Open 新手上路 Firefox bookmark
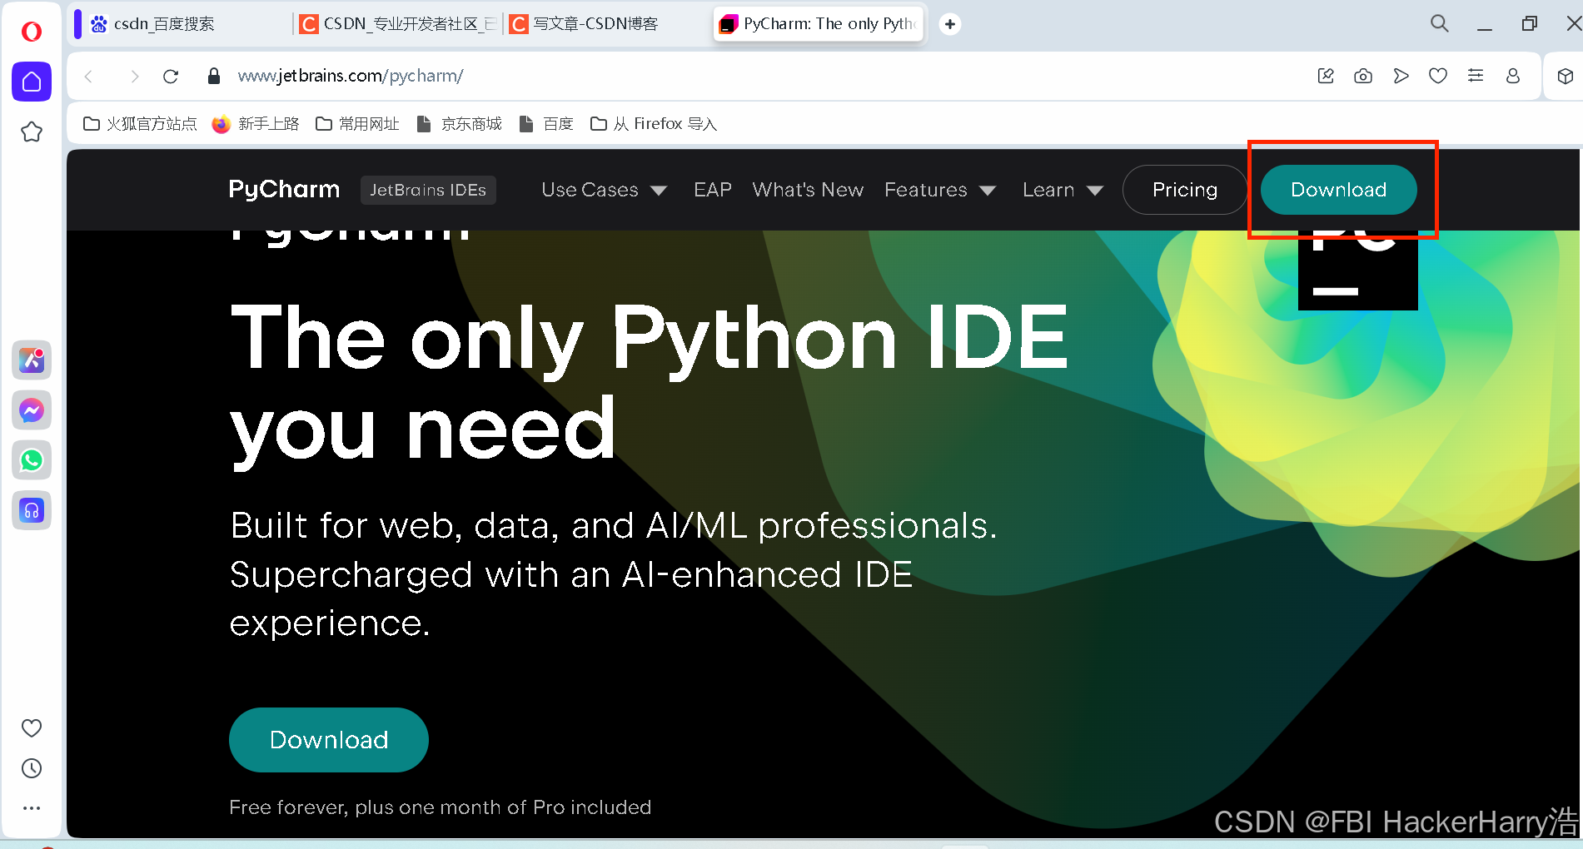The image size is (1583, 849). [256, 124]
